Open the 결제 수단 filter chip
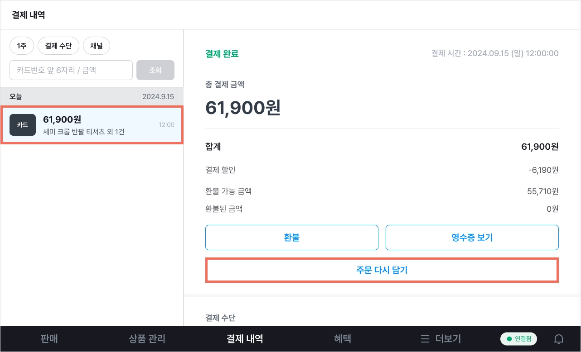The image size is (581, 352). pyautogui.click(x=58, y=46)
